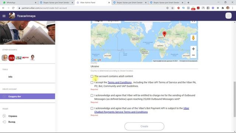The width and height of the screenshot is (236, 133).
Task: Select the yellow Street View pegman
Action: 193,38
